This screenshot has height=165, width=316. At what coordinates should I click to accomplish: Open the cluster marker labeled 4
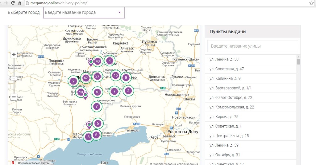pos(110,61)
